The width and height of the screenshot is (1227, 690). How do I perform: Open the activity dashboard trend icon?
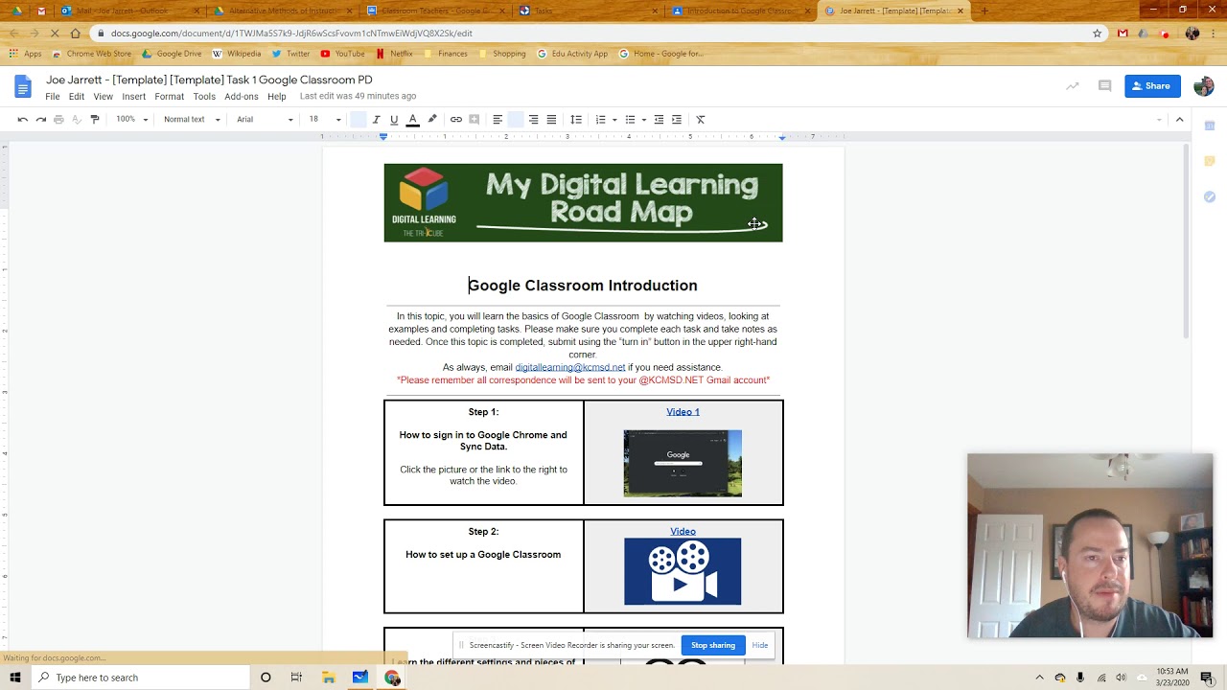[1073, 86]
